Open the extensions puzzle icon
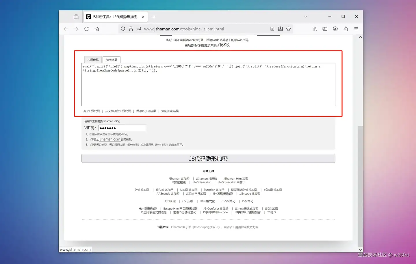This screenshot has width=416, height=264. (346, 29)
